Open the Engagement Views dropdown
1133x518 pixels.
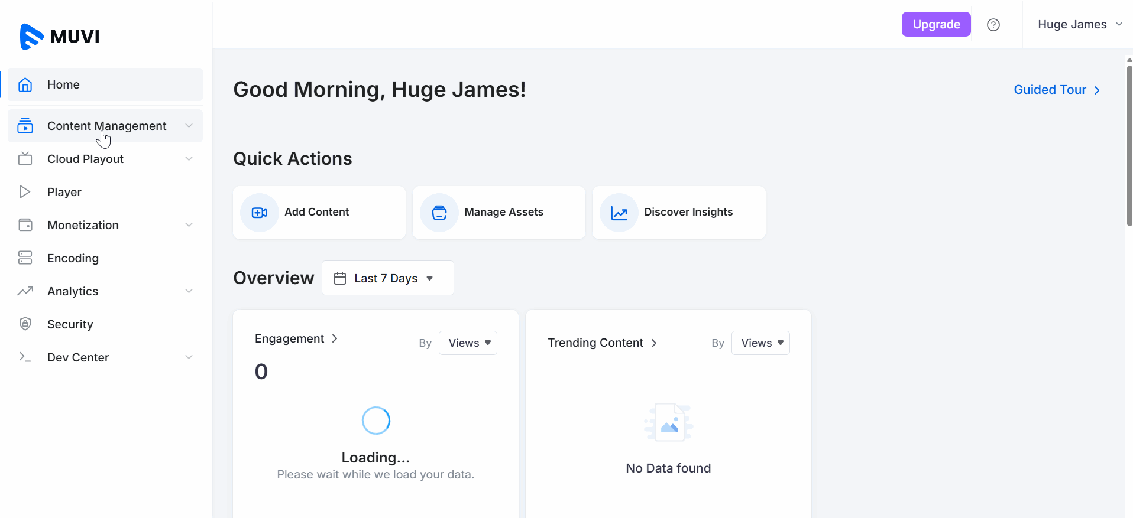click(x=468, y=343)
